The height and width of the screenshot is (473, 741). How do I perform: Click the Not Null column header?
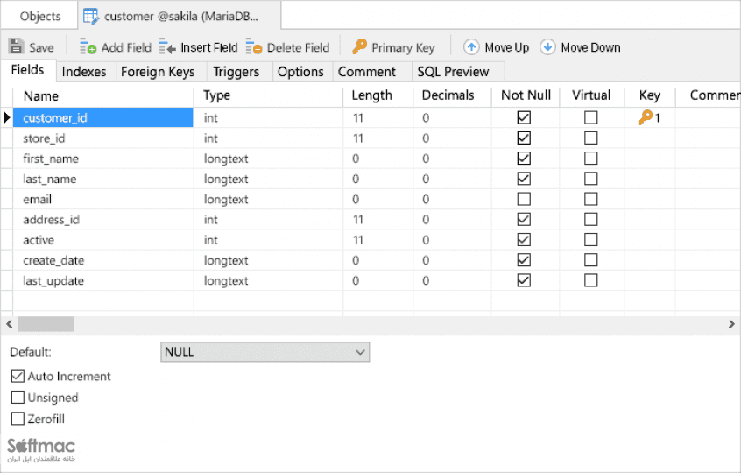[526, 96]
